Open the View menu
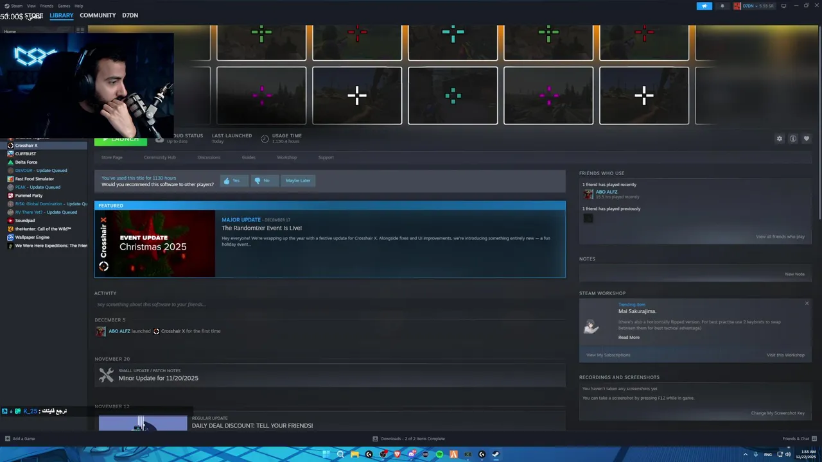Screen dimensions: 822x462 click(31, 6)
